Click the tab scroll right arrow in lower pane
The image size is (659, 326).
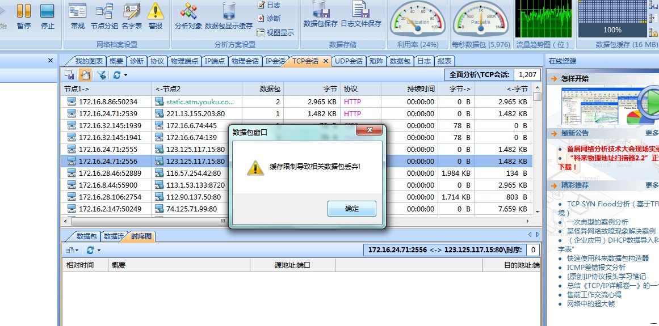538,235
